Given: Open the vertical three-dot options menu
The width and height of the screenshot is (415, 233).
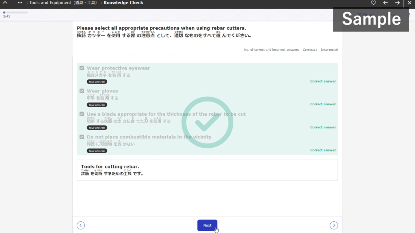Looking at the screenshot, I should pyautogui.click(x=410, y=15).
